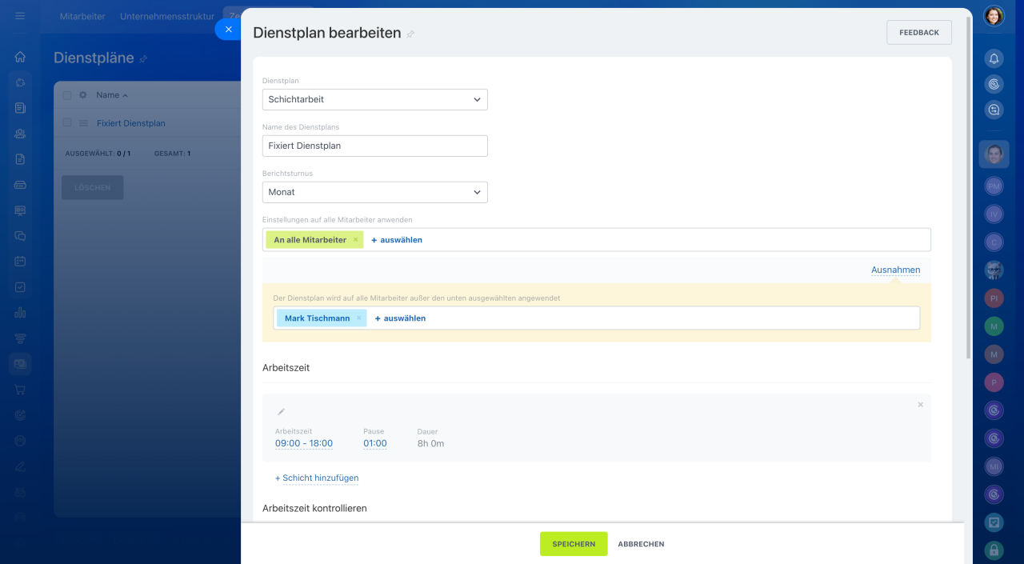1024x564 pixels.
Task: Open the hamburger menu icon
Action: click(20, 16)
